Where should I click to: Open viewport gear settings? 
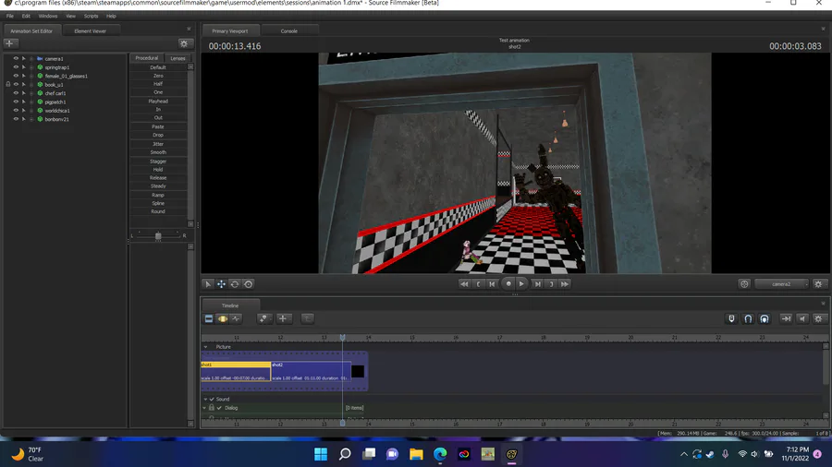pyautogui.click(x=818, y=284)
